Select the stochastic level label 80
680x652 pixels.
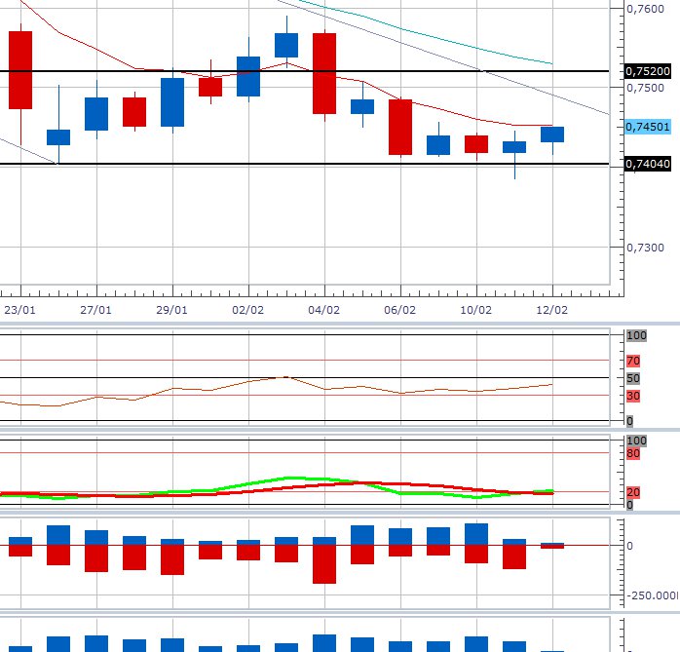point(631,453)
